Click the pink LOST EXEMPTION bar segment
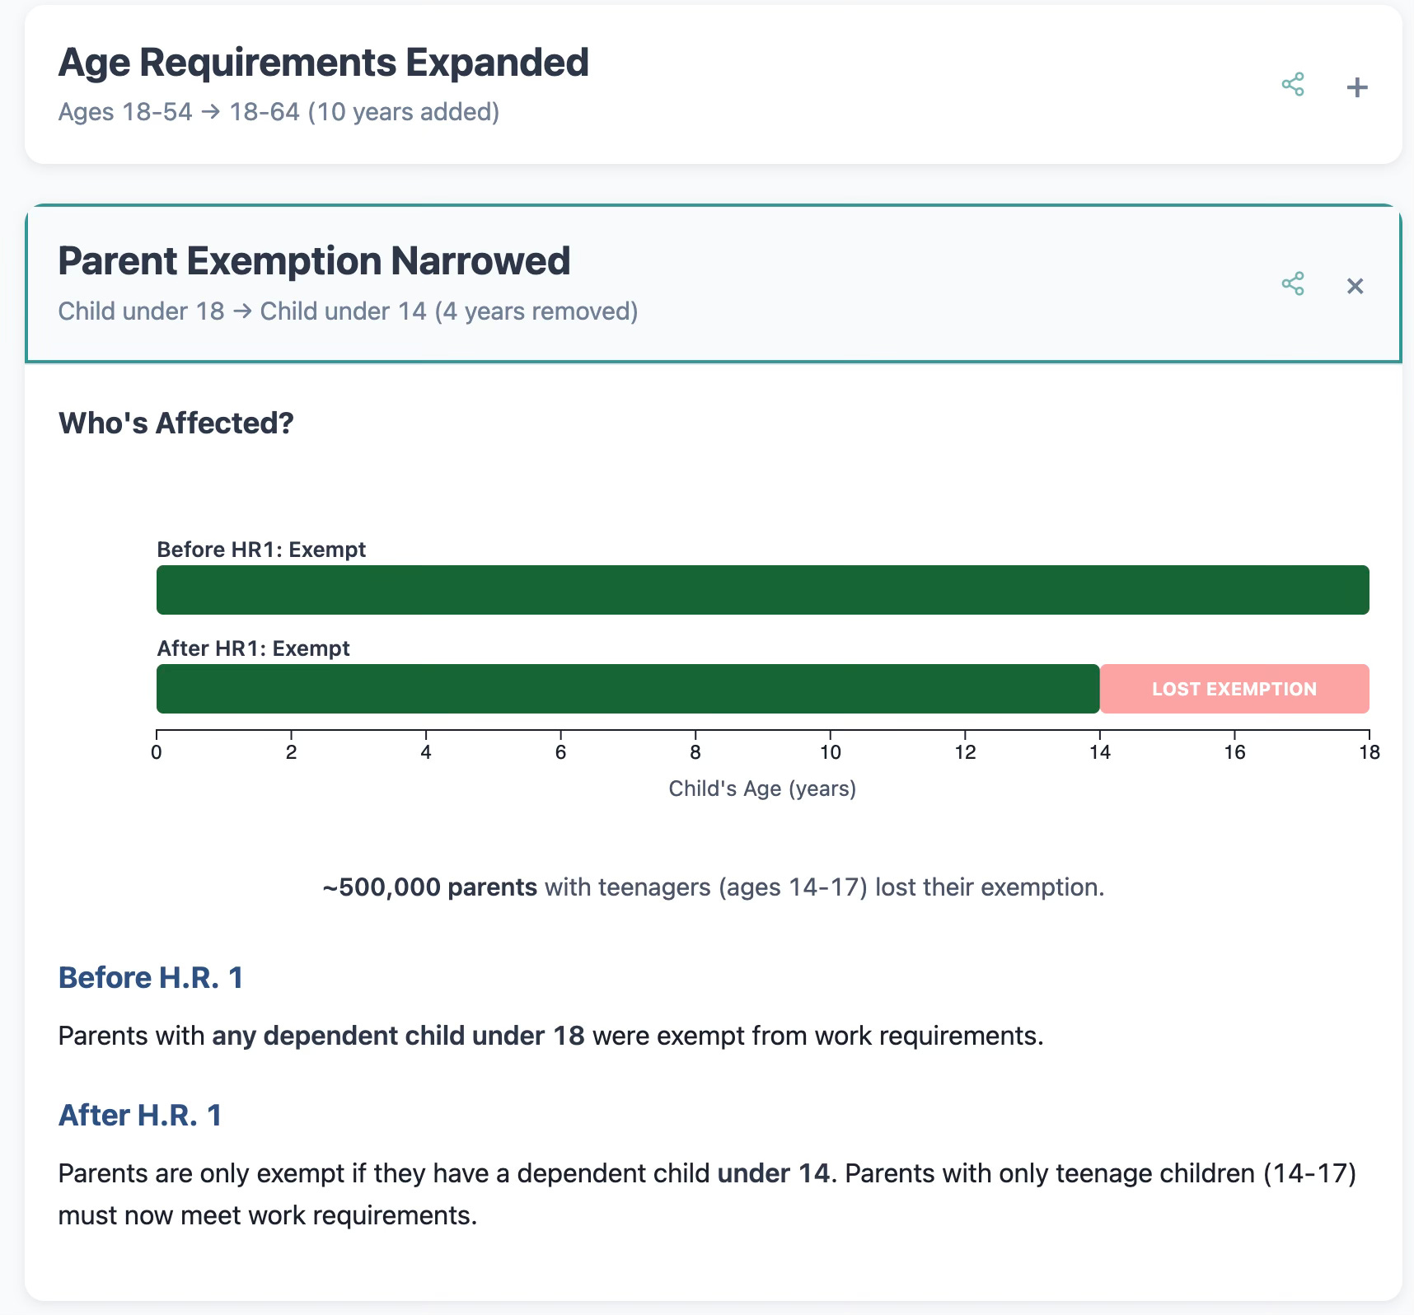Viewport: 1414px width, 1315px height. click(1234, 689)
